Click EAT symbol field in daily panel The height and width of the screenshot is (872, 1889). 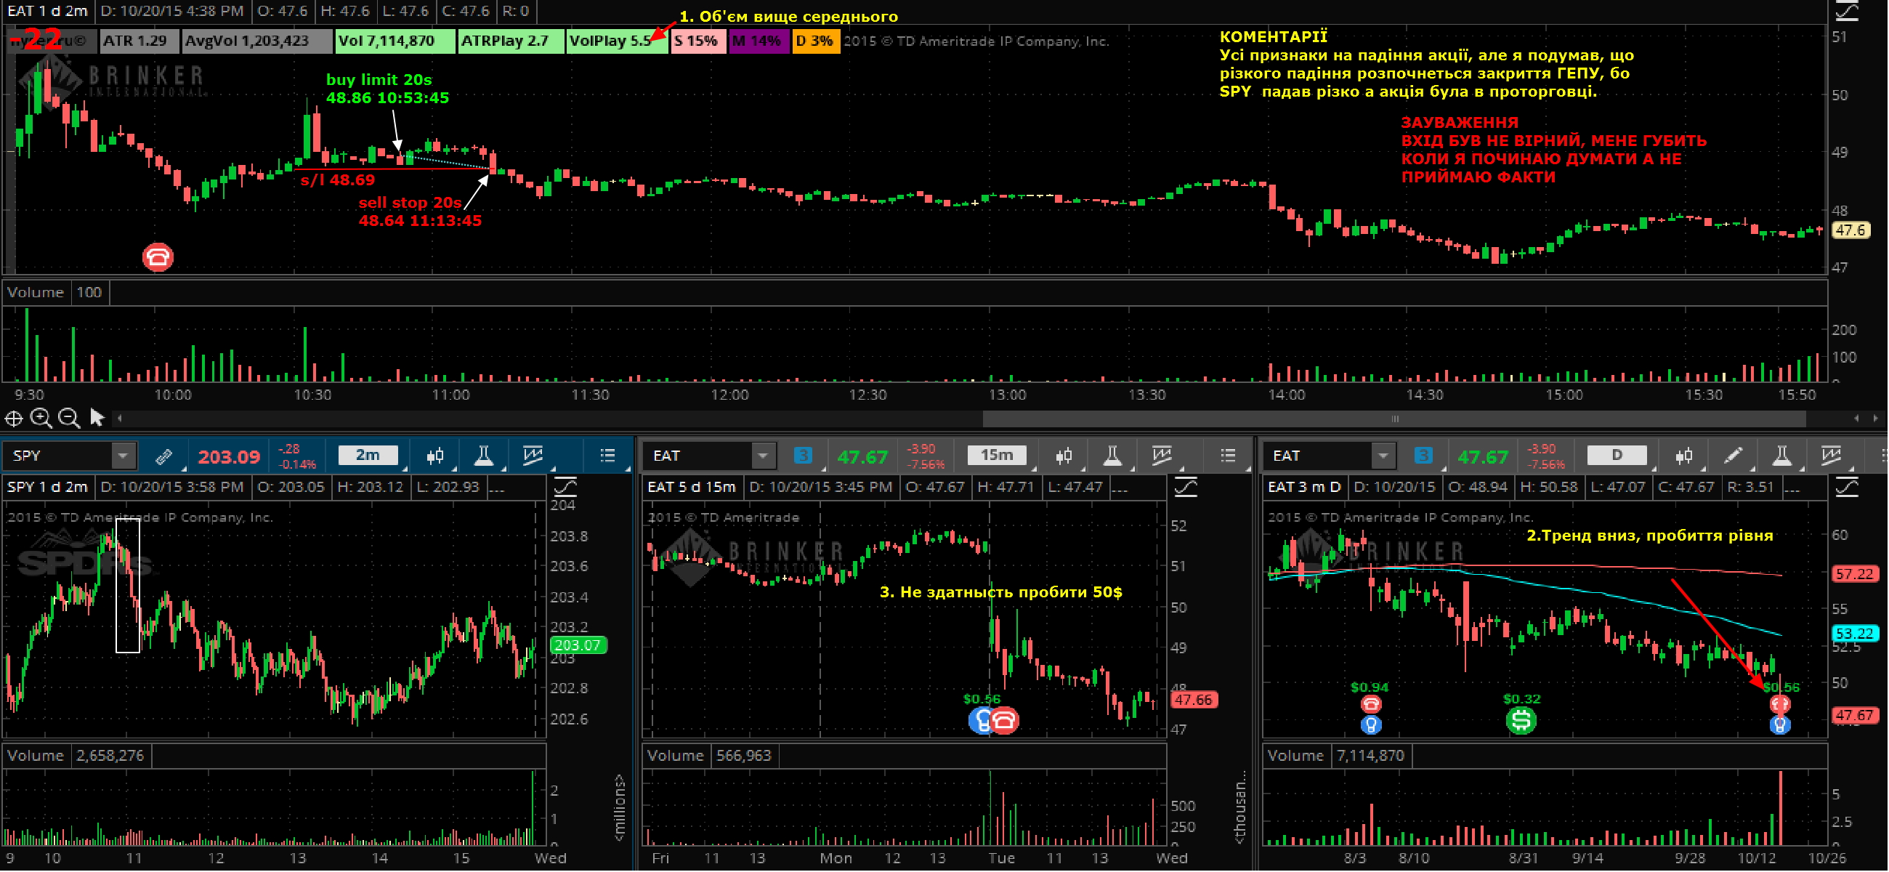pyautogui.click(x=1319, y=456)
